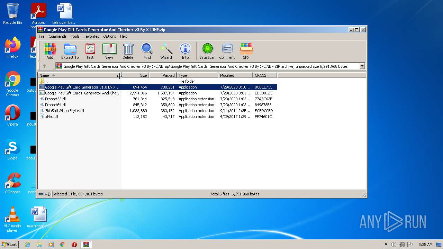Image resolution: width=443 pixels, height=249 pixels.
Task: Show archive Info
Action: click(185, 51)
